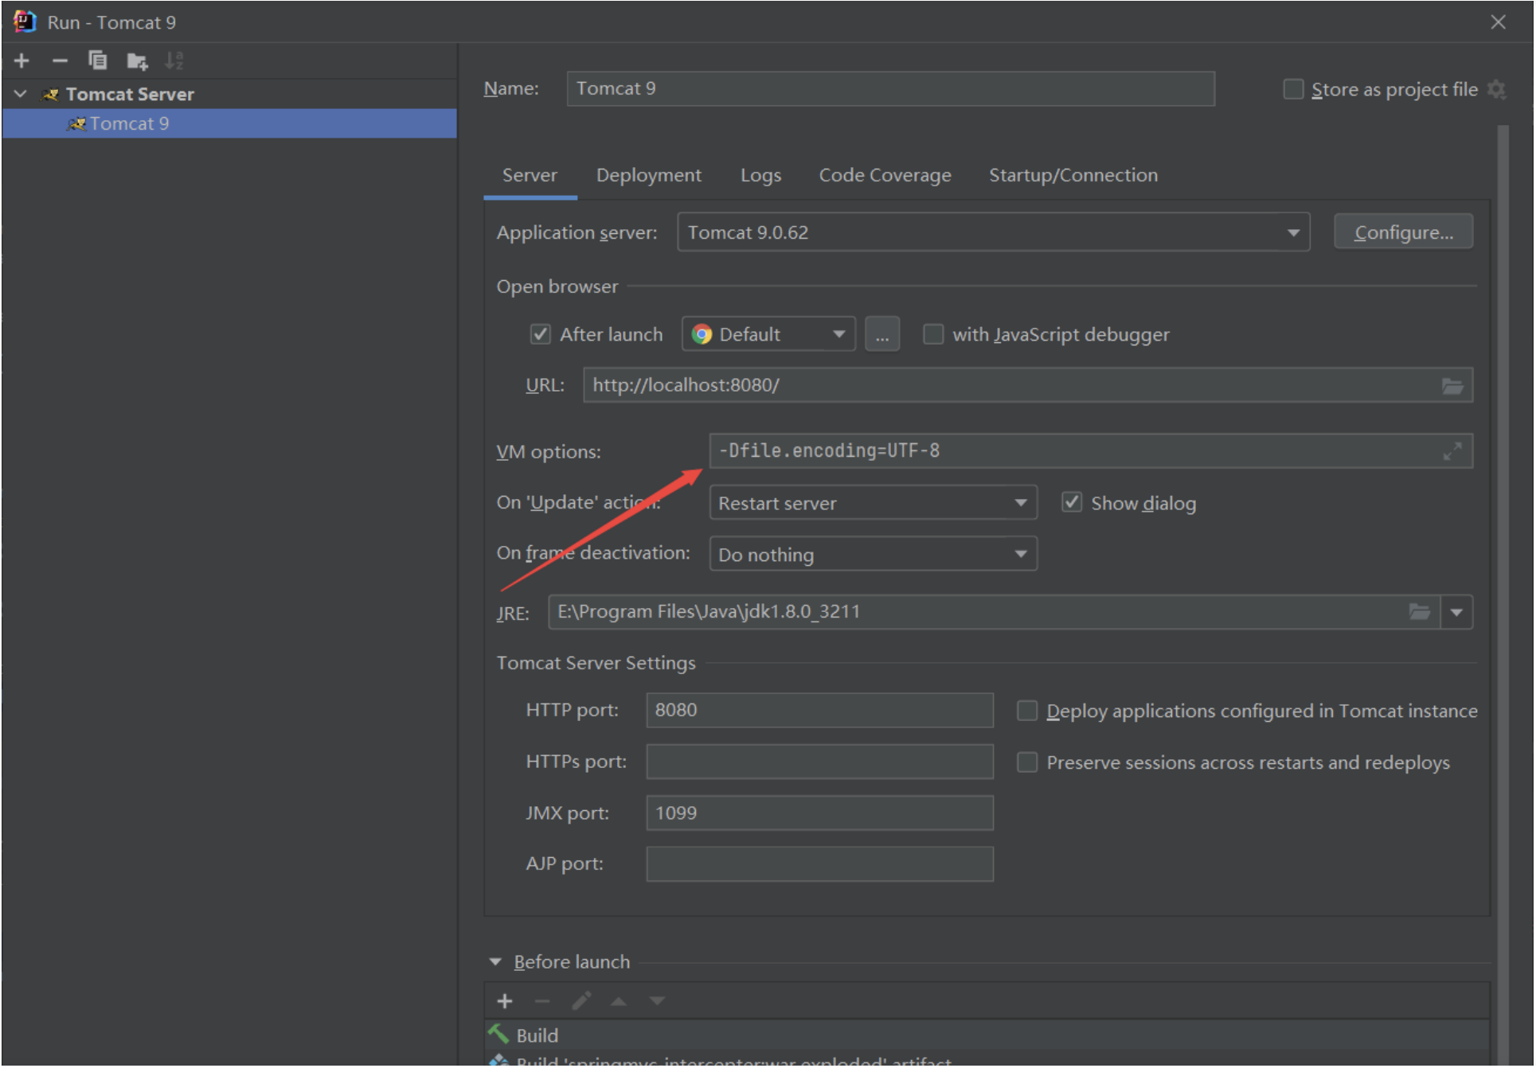Click the JRE path input field

point(993,612)
